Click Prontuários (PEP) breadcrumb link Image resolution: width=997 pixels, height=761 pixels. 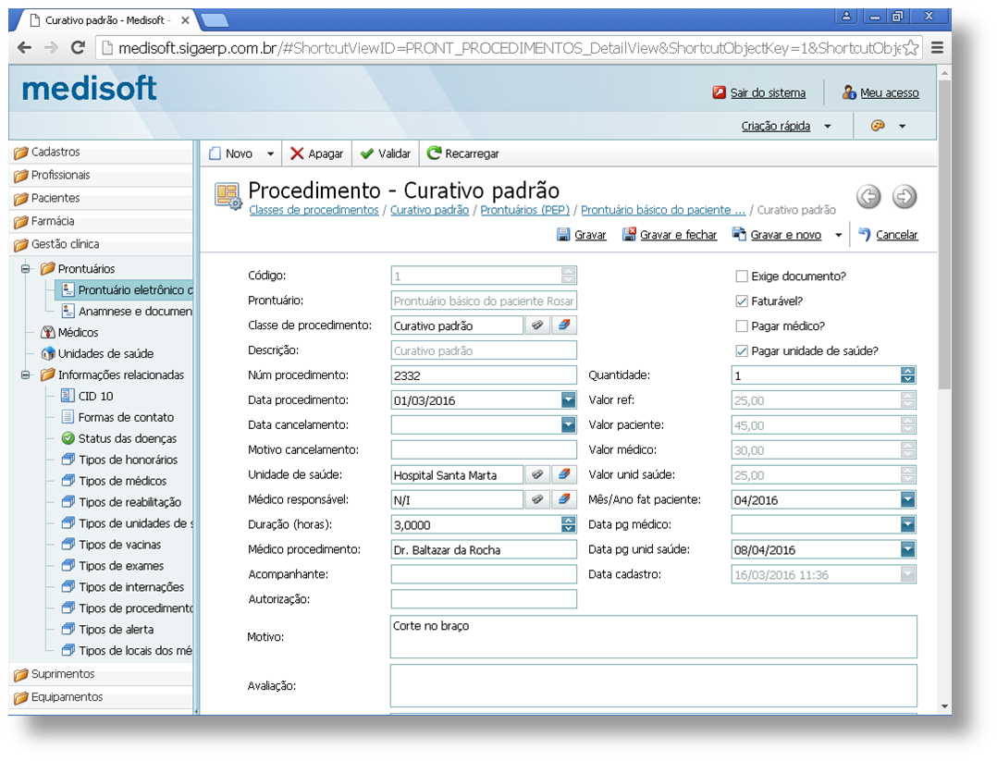click(x=524, y=211)
